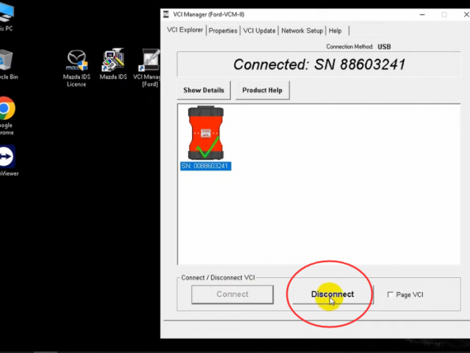
Task: Close the VCI Manager window
Action: click(466, 15)
